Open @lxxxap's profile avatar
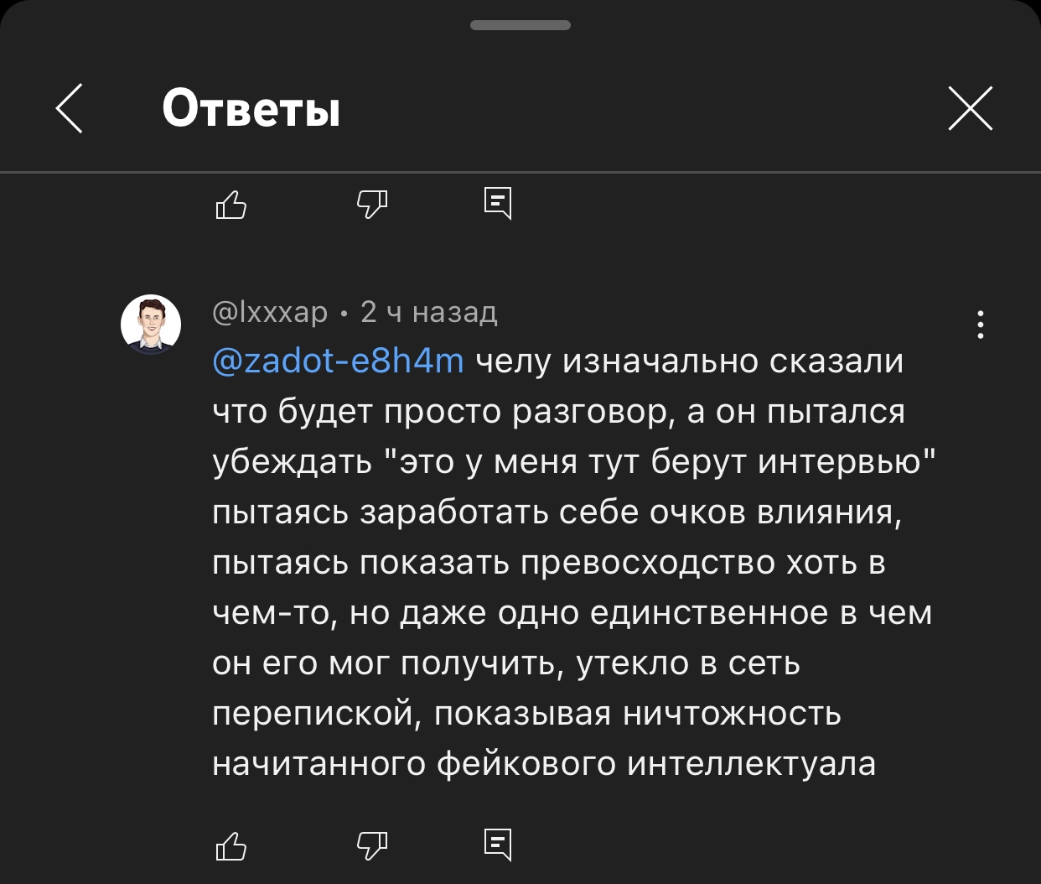The height and width of the screenshot is (884, 1041). [x=151, y=324]
